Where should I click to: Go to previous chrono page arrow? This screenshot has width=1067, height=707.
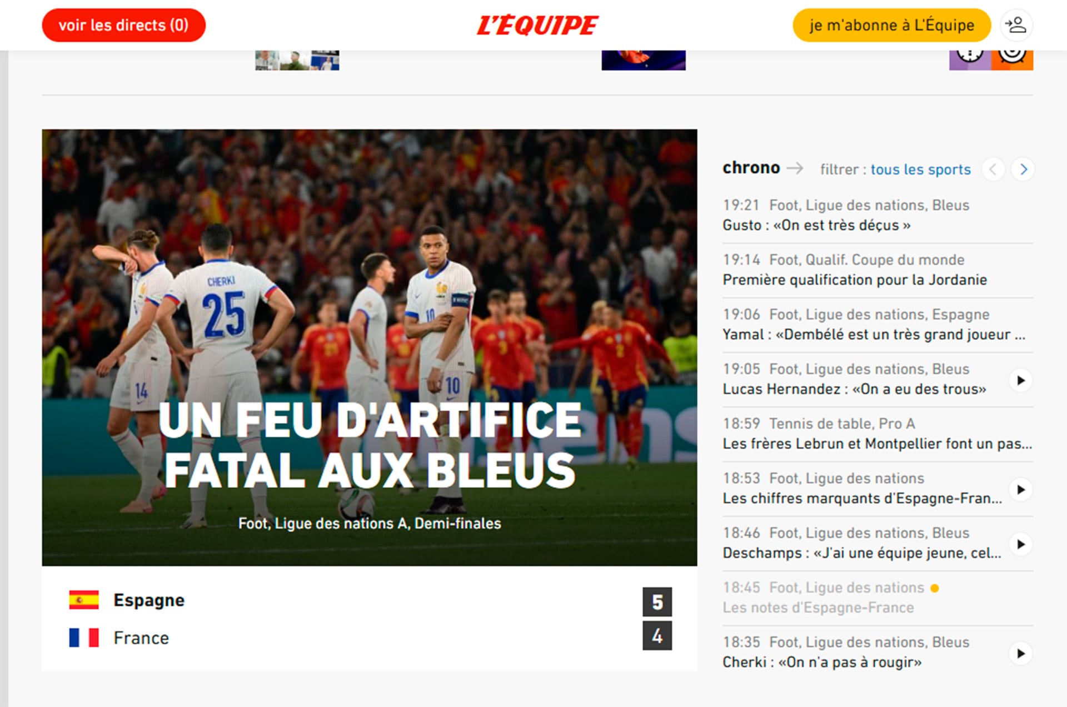click(x=993, y=169)
